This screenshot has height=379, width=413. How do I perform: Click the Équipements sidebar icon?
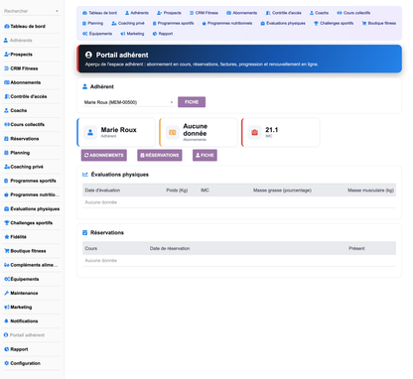click(x=6, y=279)
